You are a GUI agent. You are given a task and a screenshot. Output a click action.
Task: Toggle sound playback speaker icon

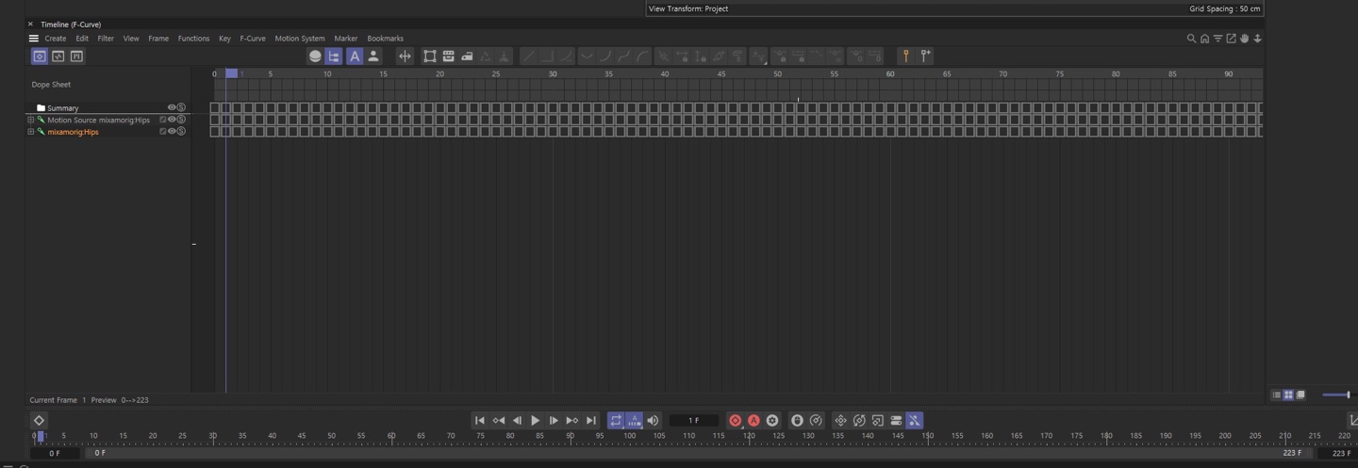pos(653,421)
